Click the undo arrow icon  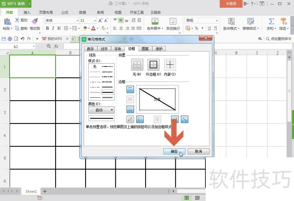22,39
